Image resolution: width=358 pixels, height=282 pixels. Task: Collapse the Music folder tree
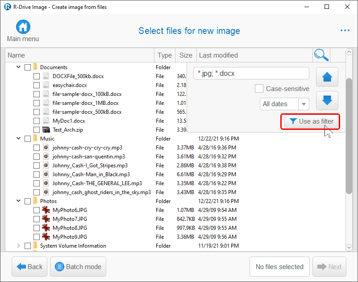(18, 138)
